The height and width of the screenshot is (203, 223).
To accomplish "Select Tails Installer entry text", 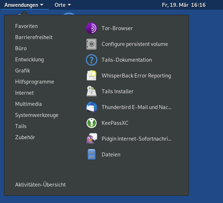I will 117,91.
